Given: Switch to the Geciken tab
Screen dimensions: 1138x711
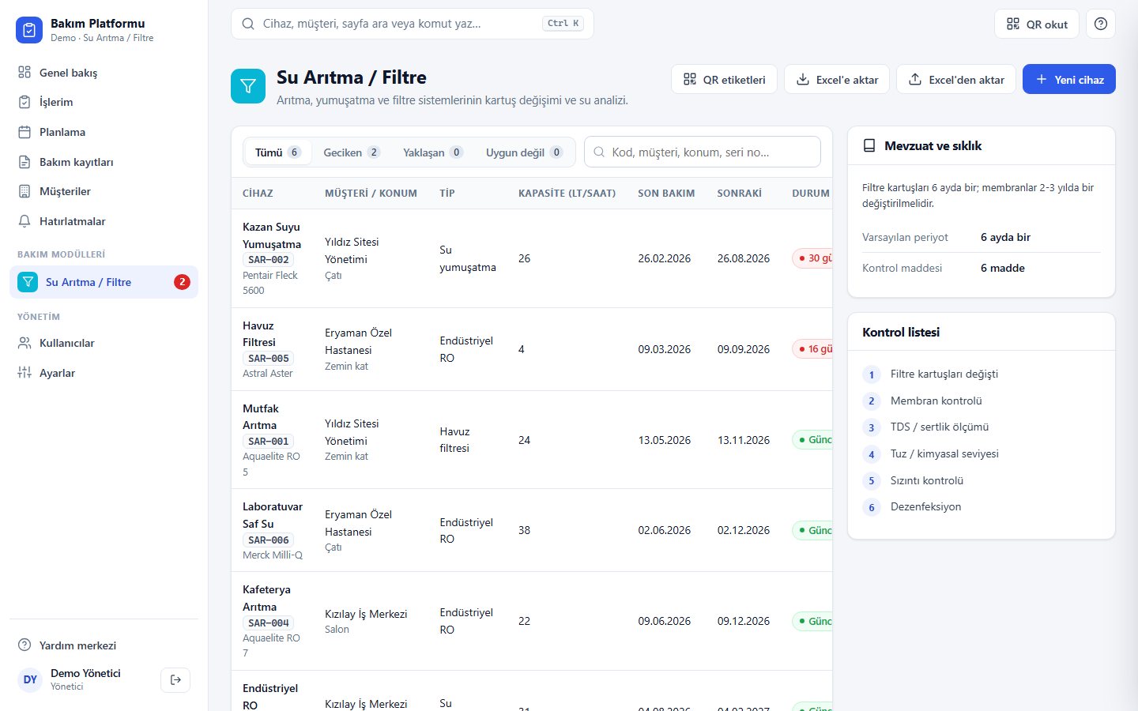Looking at the screenshot, I should pos(352,152).
